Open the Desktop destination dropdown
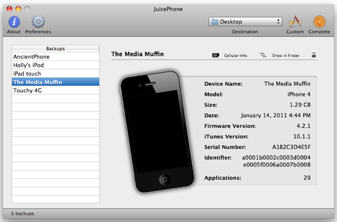 click(245, 22)
